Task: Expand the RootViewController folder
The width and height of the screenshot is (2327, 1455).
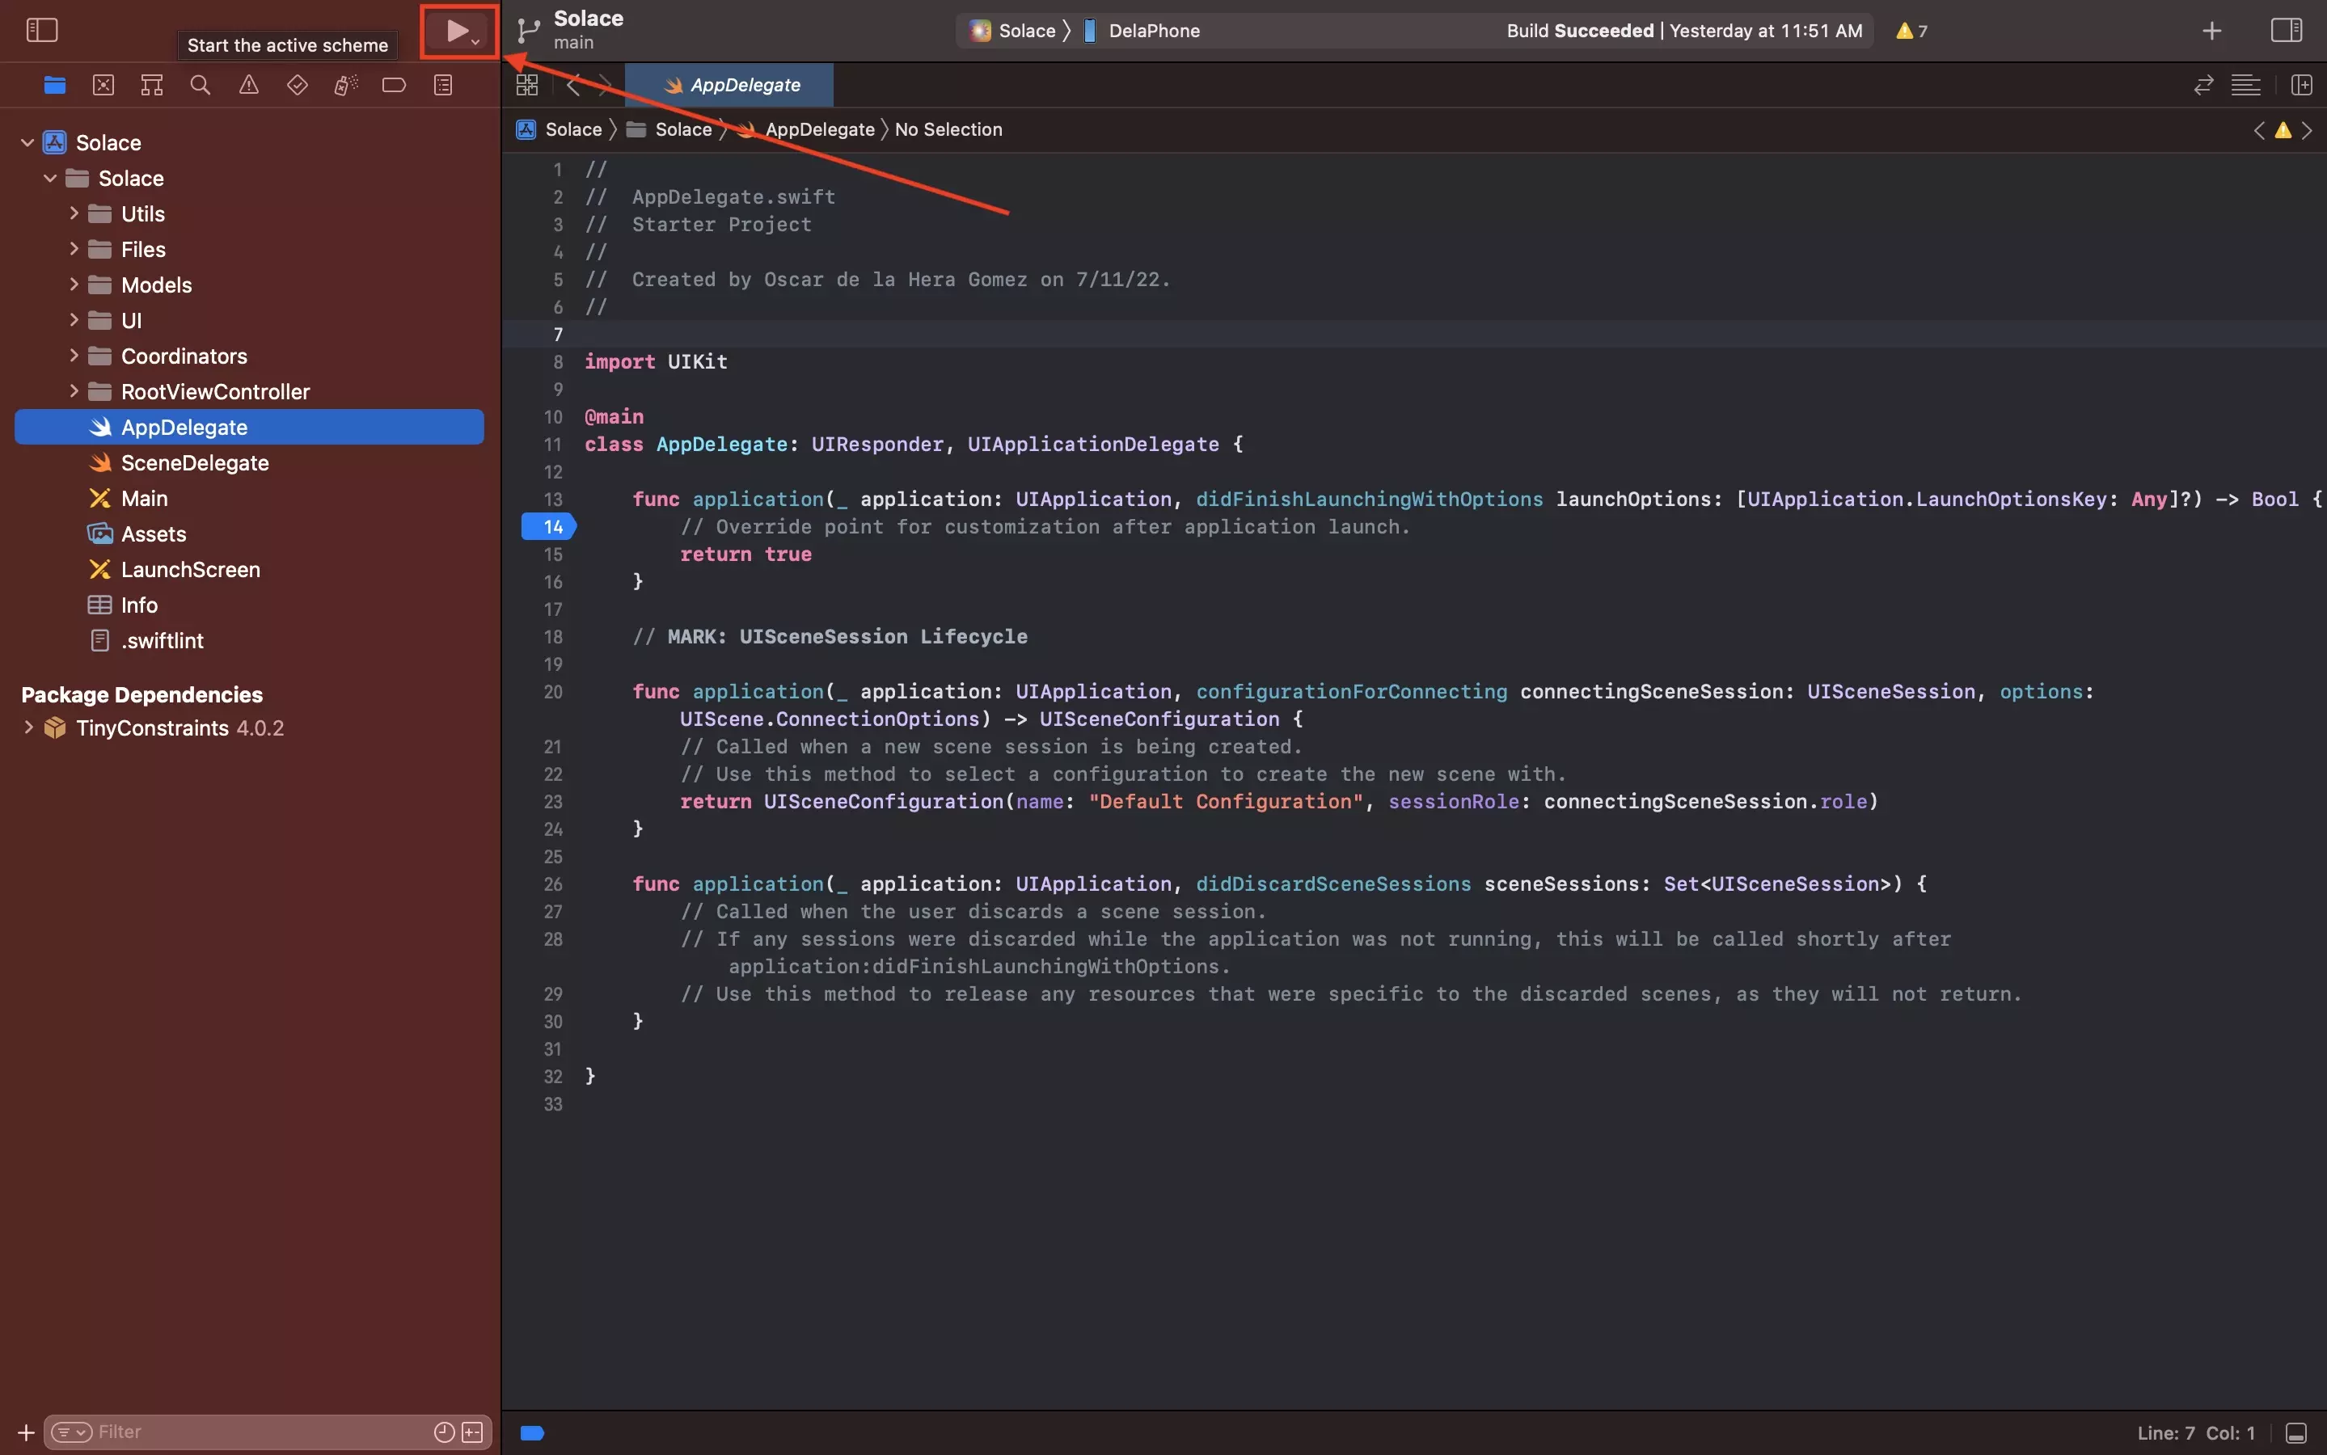Action: [x=73, y=390]
